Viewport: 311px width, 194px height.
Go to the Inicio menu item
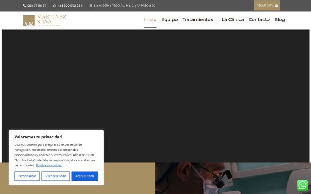click(150, 19)
